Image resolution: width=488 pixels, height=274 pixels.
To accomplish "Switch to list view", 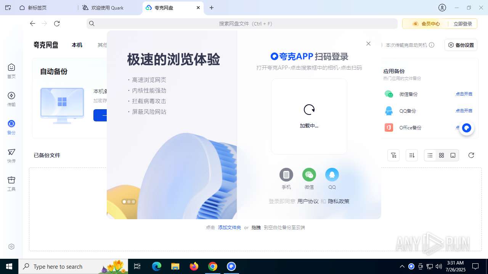I will (430, 155).
